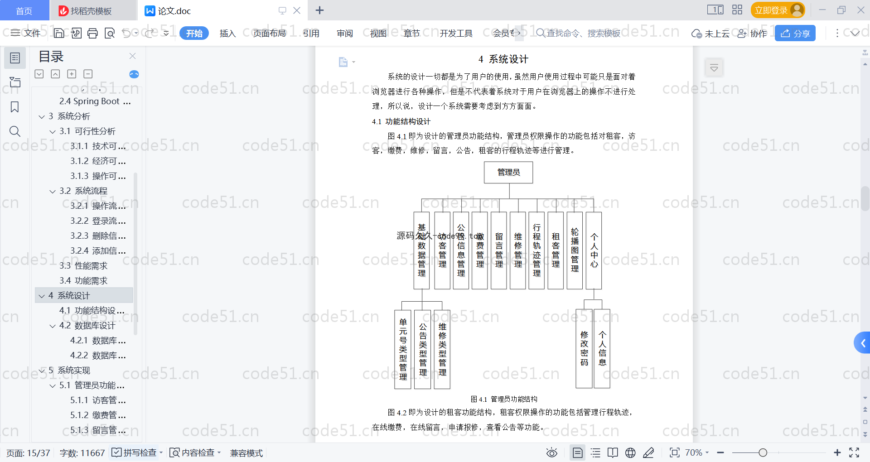The height and width of the screenshot is (462, 870).
Task: Click the save document icon
Action: 59,33
